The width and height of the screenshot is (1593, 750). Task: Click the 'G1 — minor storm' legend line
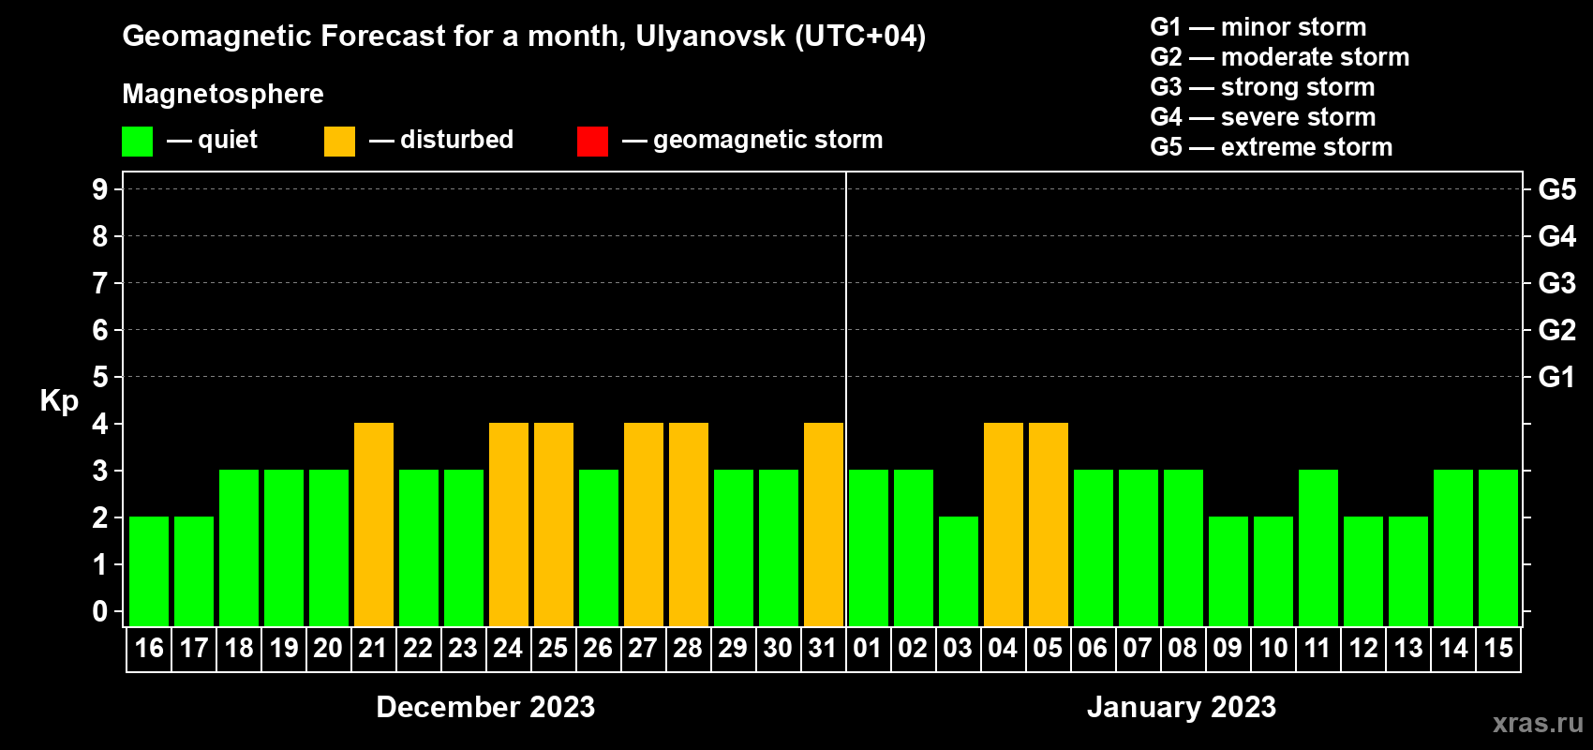point(1258,27)
